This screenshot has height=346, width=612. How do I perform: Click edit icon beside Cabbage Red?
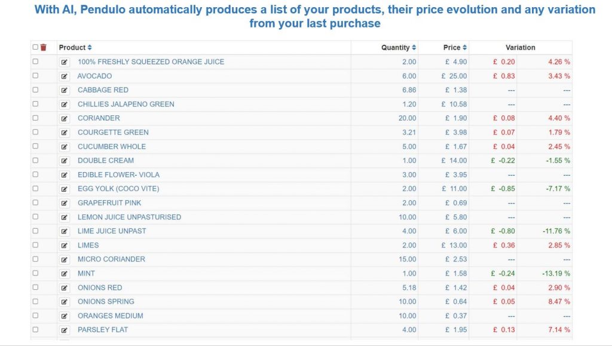(x=65, y=90)
